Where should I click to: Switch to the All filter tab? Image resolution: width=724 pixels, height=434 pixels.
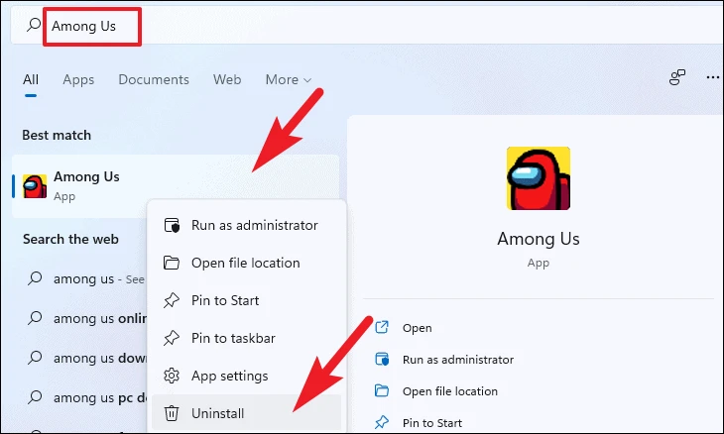tap(31, 79)
